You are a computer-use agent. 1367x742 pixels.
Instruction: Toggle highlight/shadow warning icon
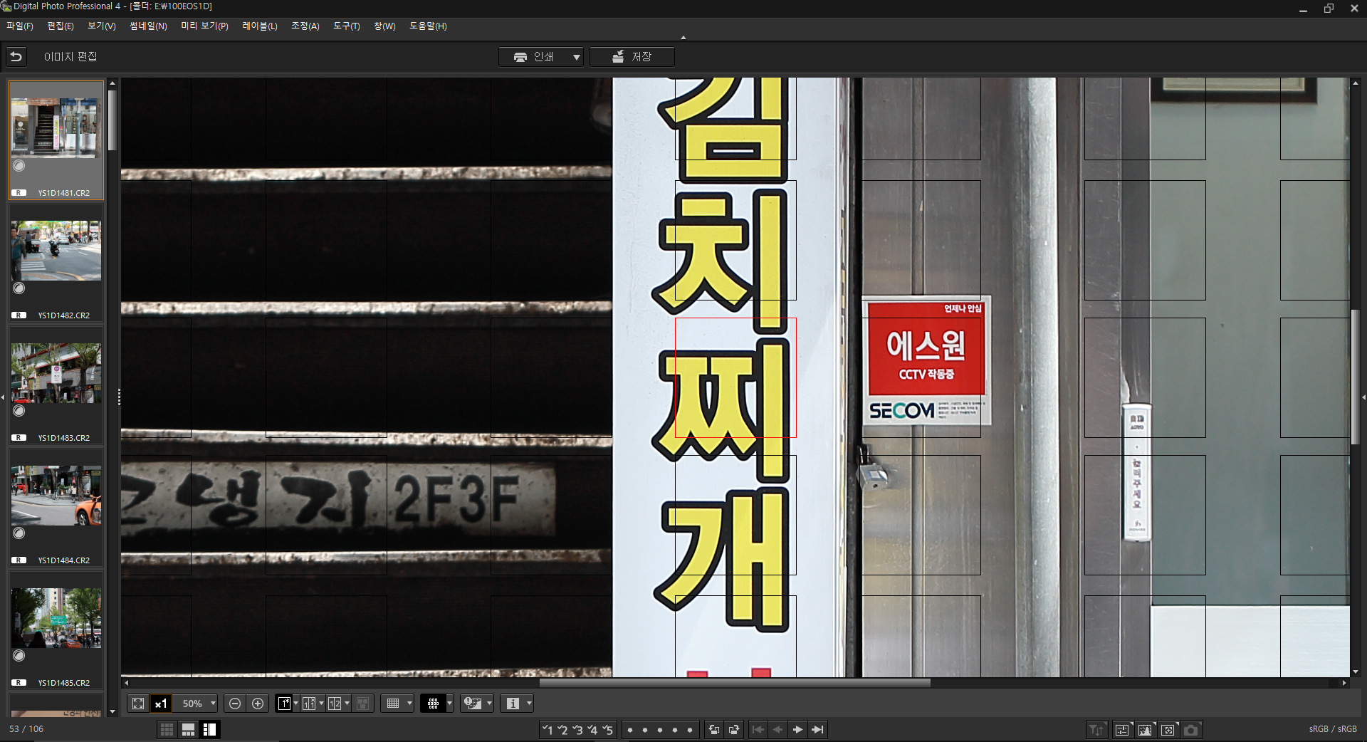pyautogui.click(x=473, y=704)
